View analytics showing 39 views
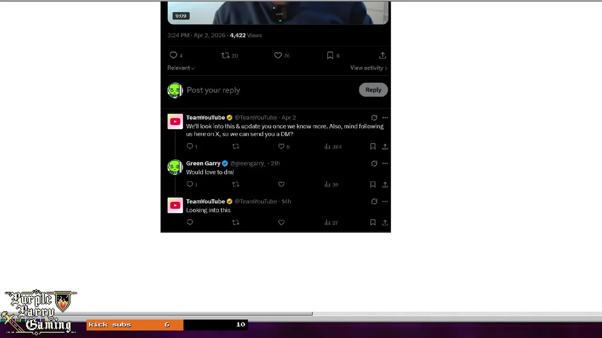The height and width of the screenshot is (338, 602). pyautogui.click(x=331, y=184)
